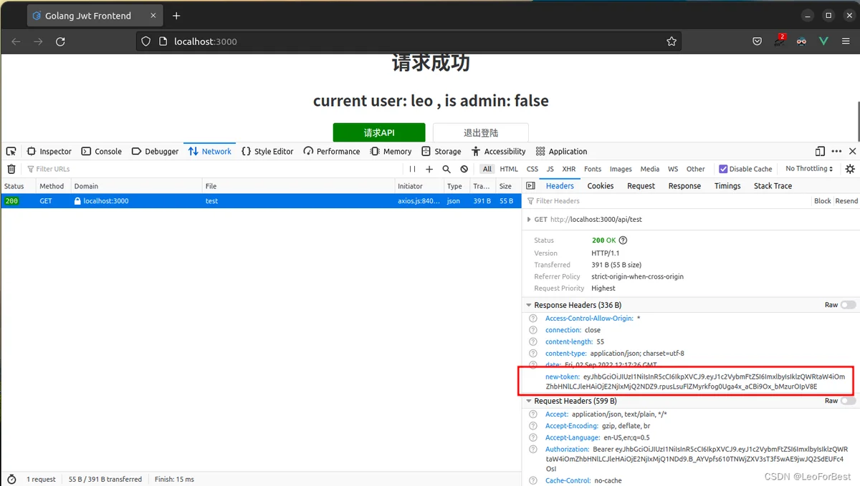Click help icon for Accept header

click(532, 414)
